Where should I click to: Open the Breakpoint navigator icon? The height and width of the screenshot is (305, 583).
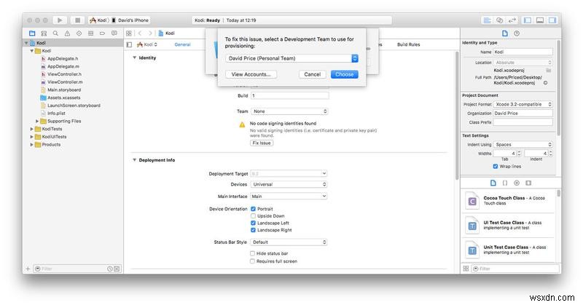102,33
